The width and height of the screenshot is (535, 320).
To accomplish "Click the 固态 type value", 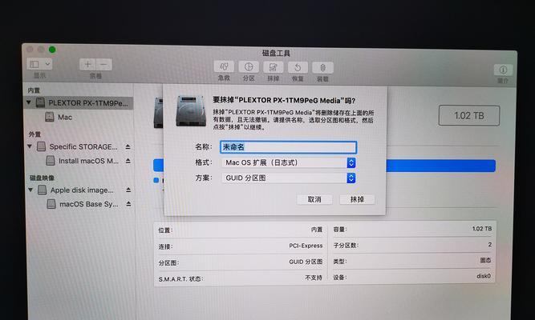I will (x=485, y=261).
